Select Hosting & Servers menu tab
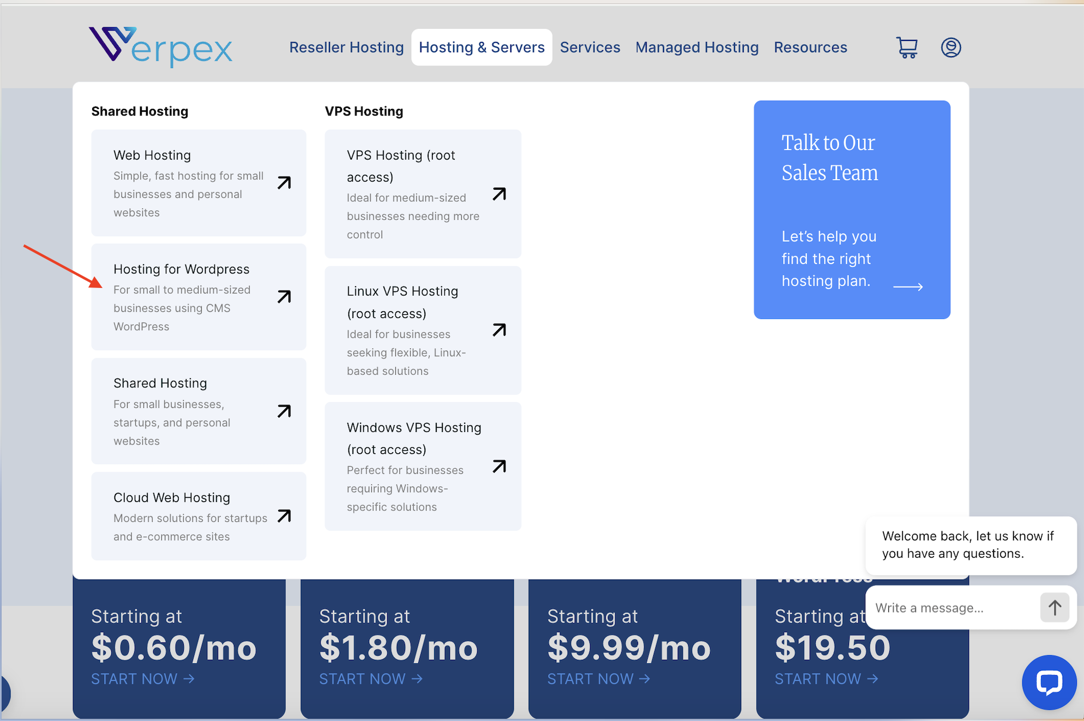Viewport: 1084px width, 721px height. [481, 47]
